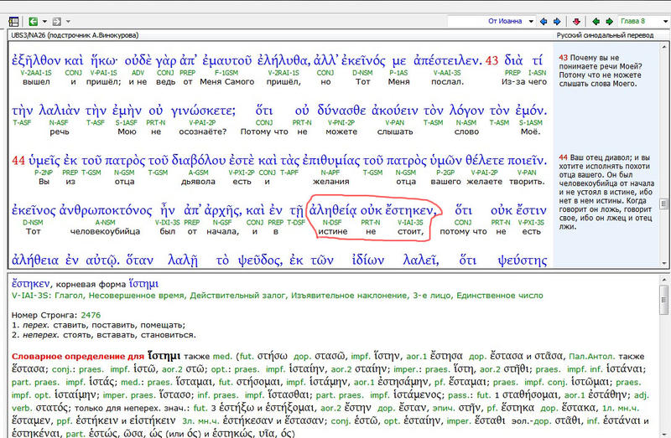The height and width of the screenshot is (438, 671).
Task: Click Strong's number 2476 in the dictionary pane
Action: click(92, 315)
